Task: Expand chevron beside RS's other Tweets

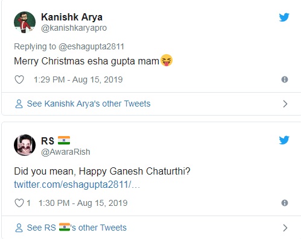Action: tap(285, 228)
